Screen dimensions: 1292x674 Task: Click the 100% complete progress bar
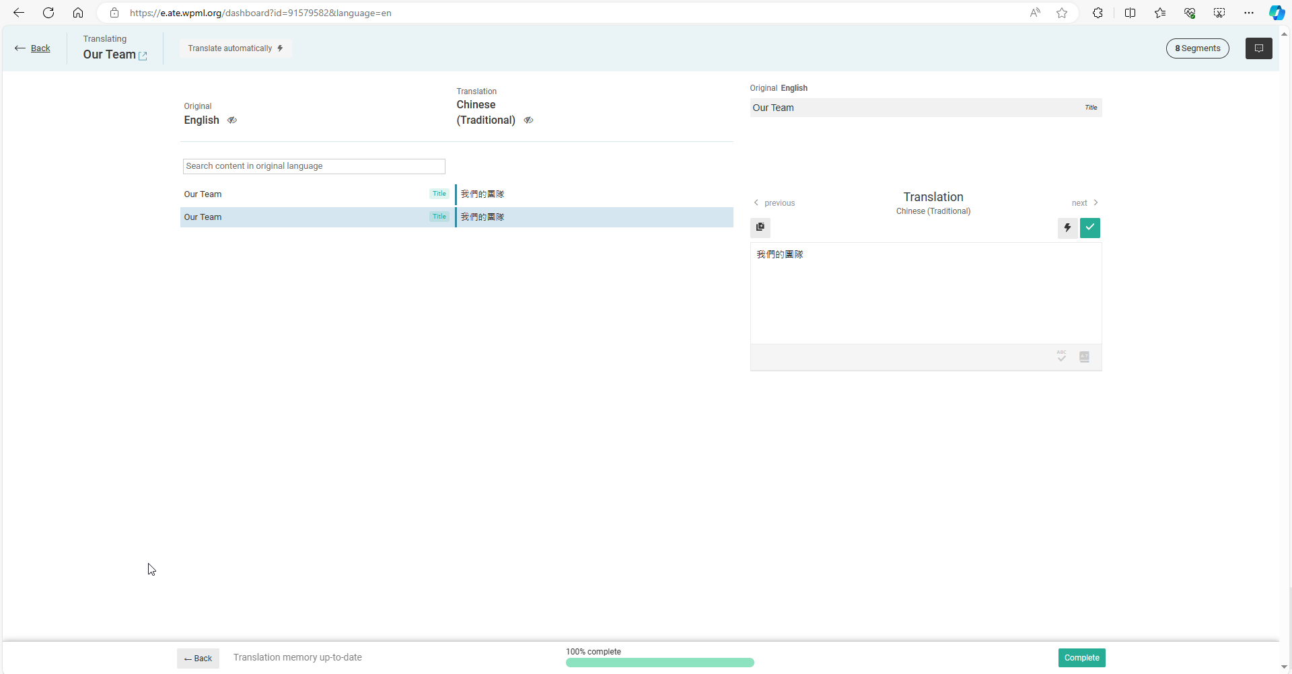click(x=659, y=663)
